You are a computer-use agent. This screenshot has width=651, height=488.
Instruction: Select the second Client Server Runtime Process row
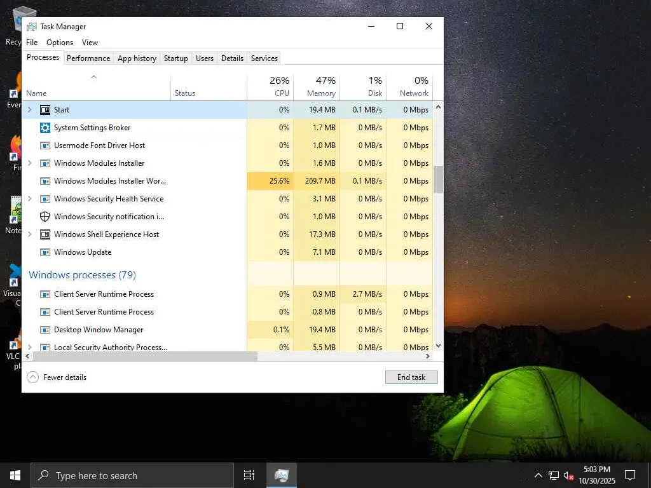coord(228,312)
